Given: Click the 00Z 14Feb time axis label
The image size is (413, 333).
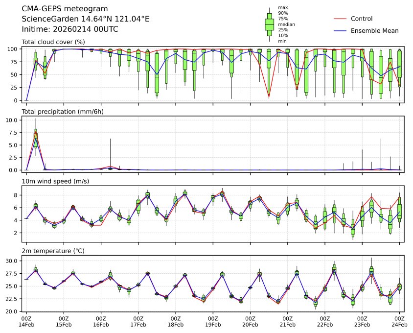Looking at the screenshot, I should [x=26, y=321].
